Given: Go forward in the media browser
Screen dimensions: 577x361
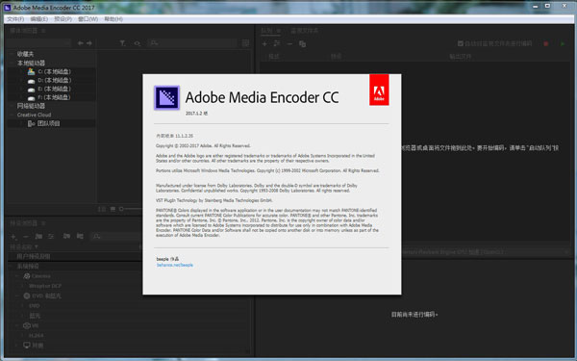Looking at the screenshot, I should 89,43.
